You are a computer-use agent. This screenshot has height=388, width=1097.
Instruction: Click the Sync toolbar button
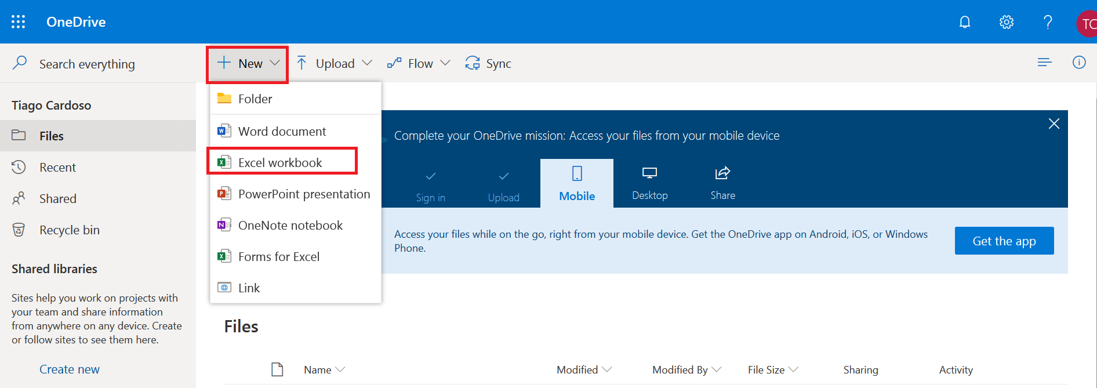(488, 63)
